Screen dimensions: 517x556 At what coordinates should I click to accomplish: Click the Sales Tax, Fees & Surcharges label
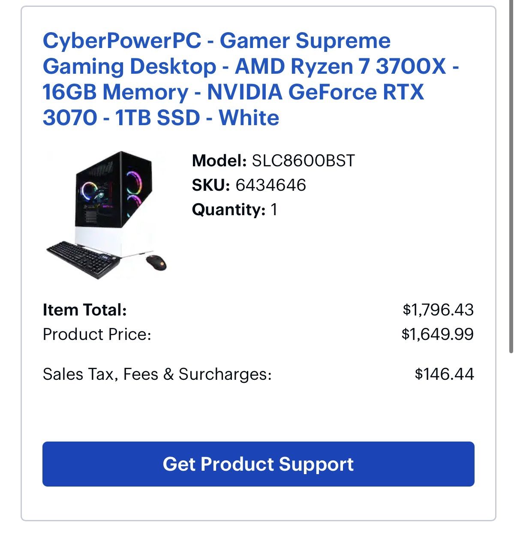[x=157, y=374]
